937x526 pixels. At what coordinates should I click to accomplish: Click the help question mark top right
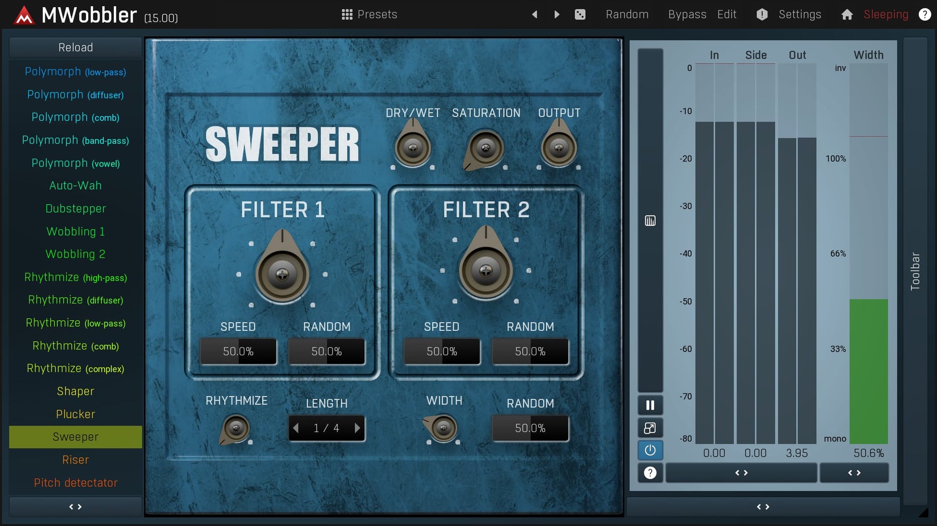[x=924, y=14]
